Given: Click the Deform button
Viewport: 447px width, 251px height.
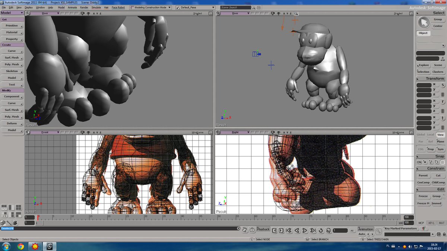Looking at the screenshot, I should coord(12,123).
